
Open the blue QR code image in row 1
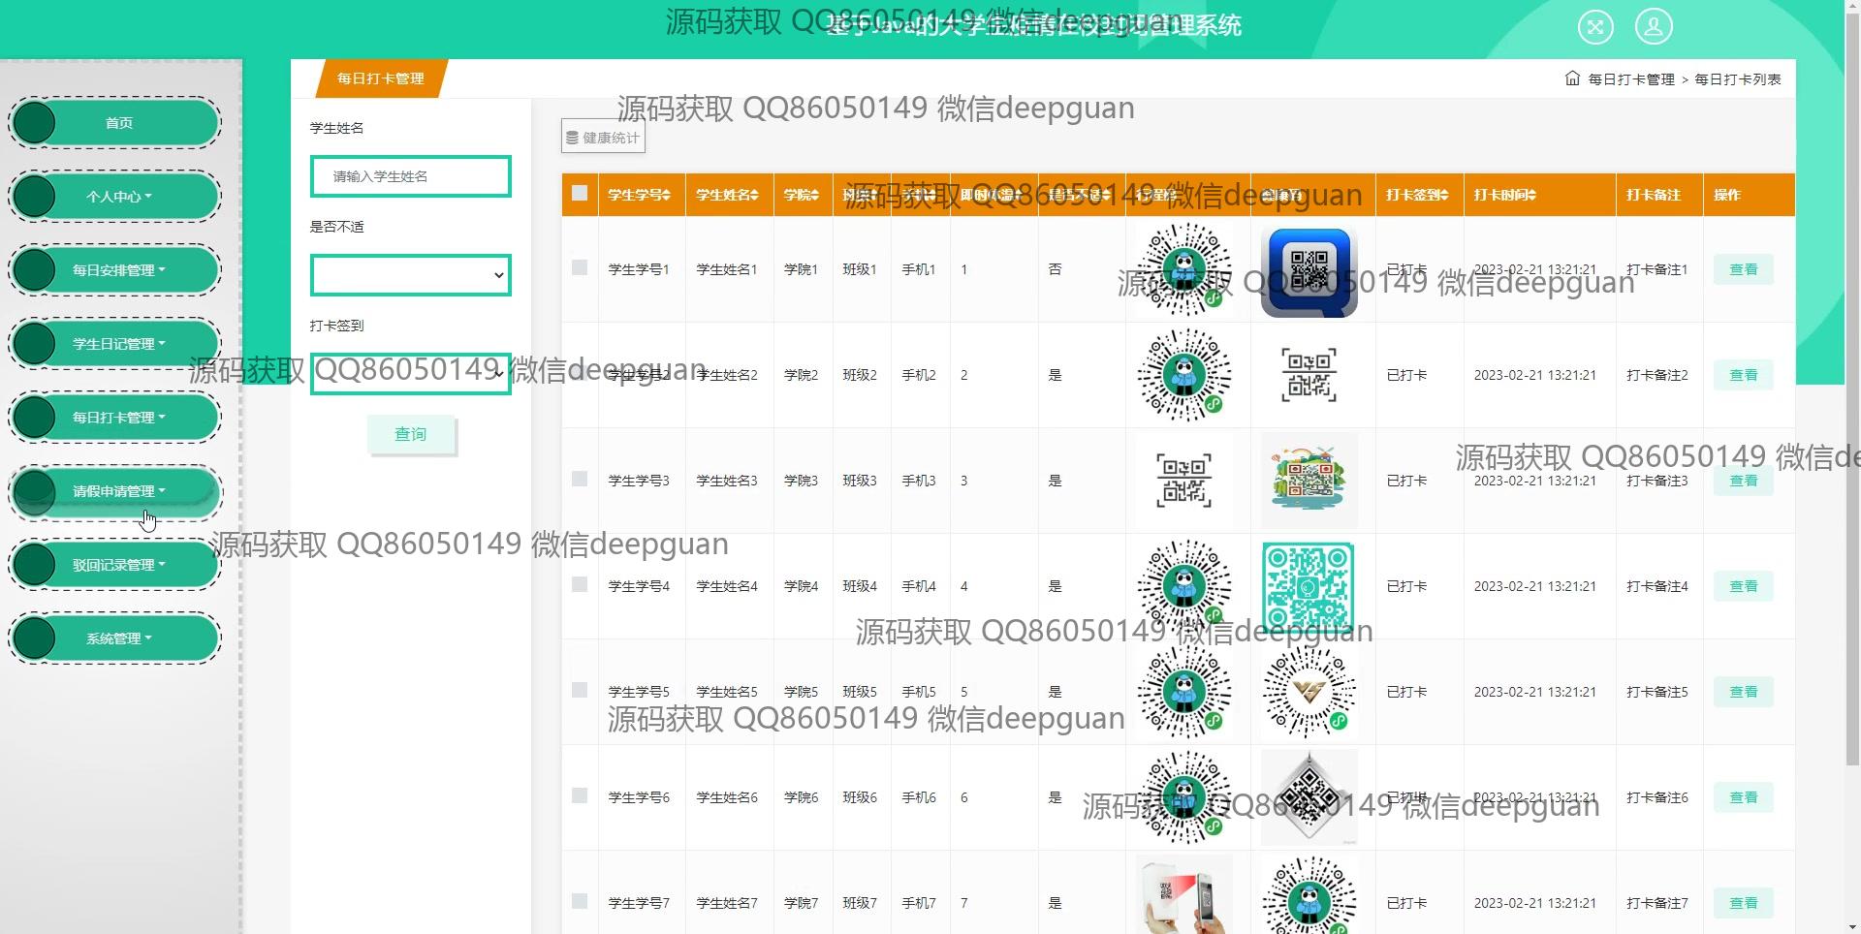click(x=1309, y=270)
